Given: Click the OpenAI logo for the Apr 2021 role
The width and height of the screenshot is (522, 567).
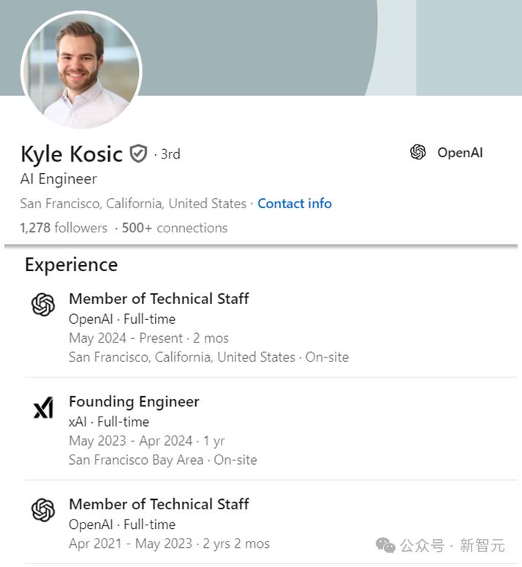Looking at the screenshot, I should click(x=43, y=510).
